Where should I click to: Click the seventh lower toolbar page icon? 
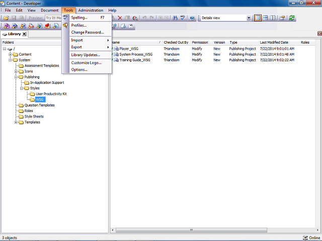coord(56,26)
